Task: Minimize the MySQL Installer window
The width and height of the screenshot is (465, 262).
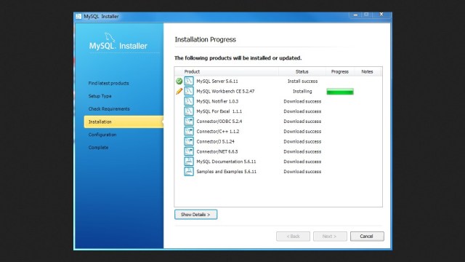Action: (x=355, y=15)
